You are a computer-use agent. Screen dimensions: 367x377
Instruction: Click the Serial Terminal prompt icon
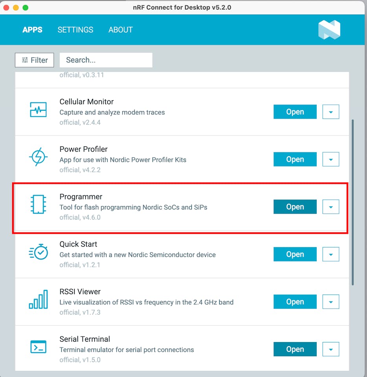tap(38, 347)
